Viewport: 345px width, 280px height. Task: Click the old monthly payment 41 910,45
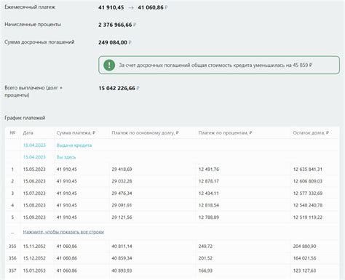point(111,7)
